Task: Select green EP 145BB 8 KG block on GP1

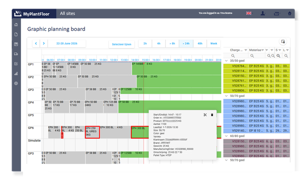Action: (x=177, y=69)
